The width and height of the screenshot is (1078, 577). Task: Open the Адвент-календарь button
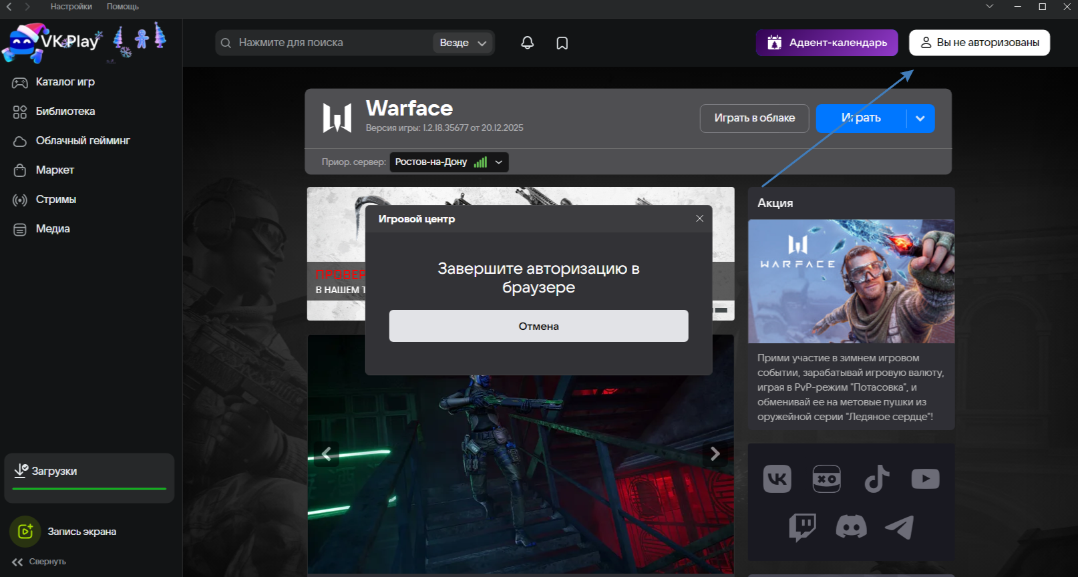click(827, 43)
